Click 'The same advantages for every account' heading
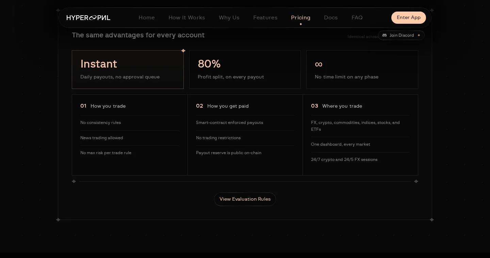490x258 pixels. click(138, 35)
